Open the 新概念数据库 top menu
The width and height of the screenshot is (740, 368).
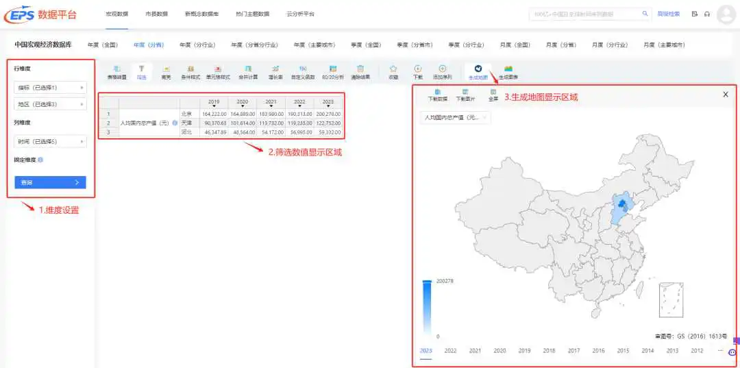(x=201, y=14)
